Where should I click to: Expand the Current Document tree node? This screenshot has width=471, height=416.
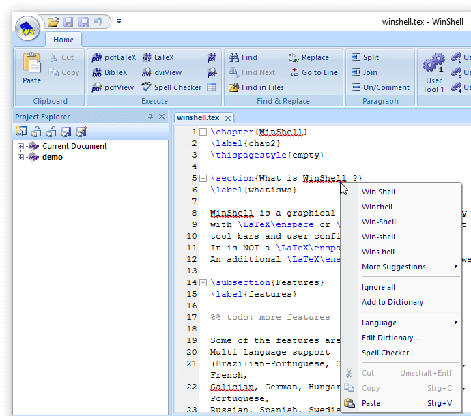point(21,146)
